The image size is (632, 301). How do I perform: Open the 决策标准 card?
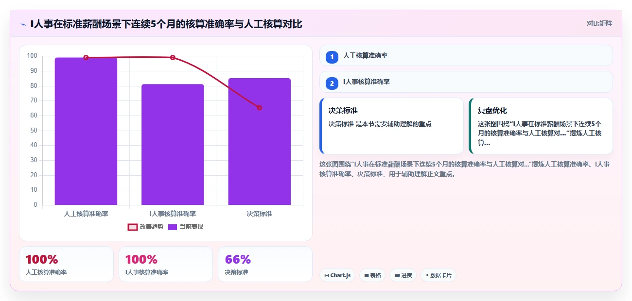391,126
